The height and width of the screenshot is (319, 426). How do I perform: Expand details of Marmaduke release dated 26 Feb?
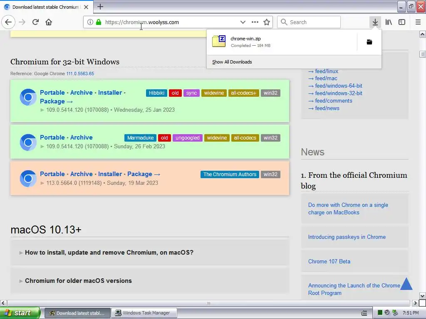point(42,147)
